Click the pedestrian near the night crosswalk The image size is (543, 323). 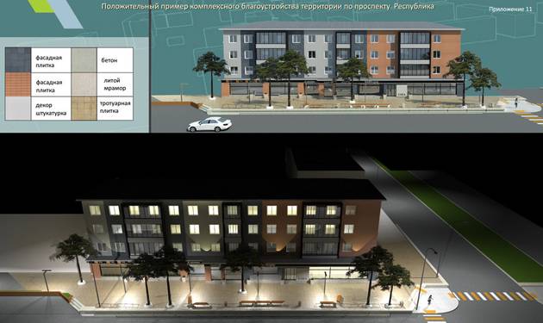(430, 300)
